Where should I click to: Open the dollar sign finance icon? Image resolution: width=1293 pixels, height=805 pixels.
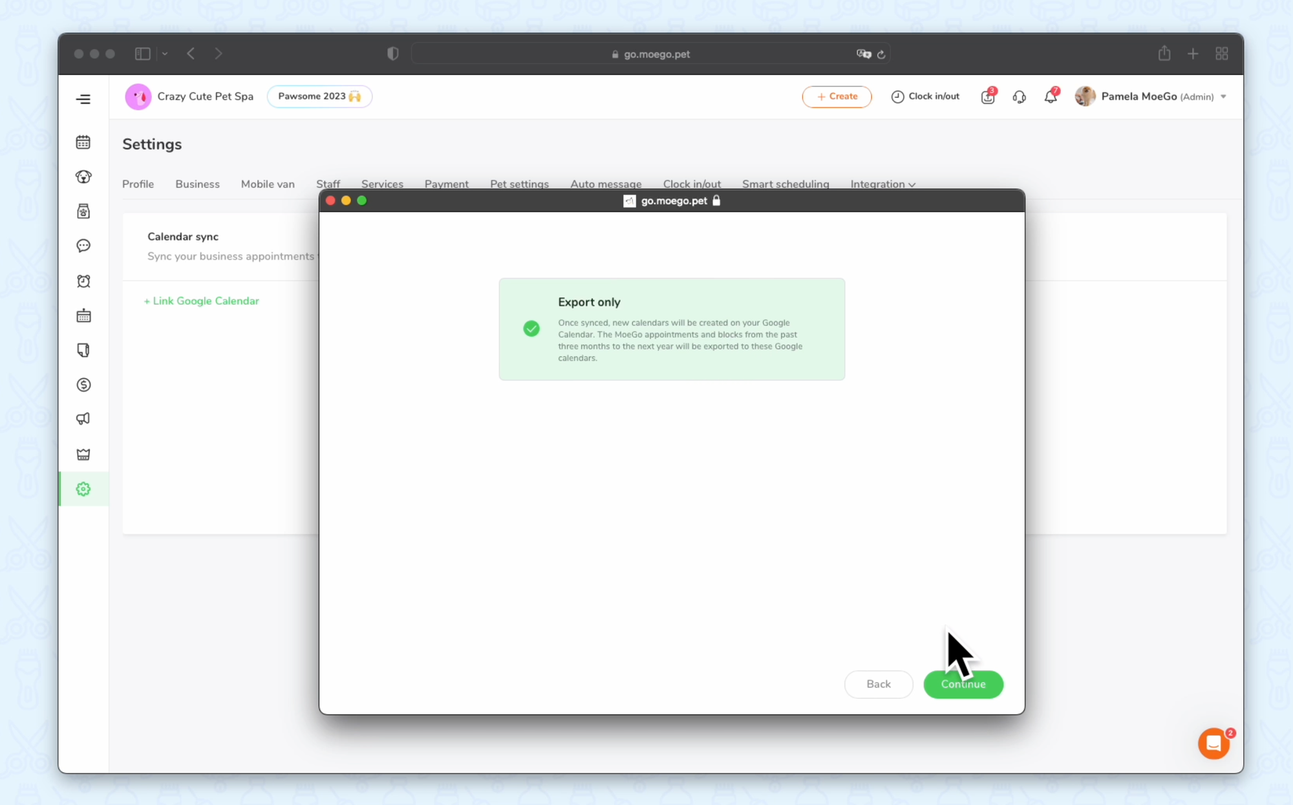pyautogui.click(x=83, y=385)
